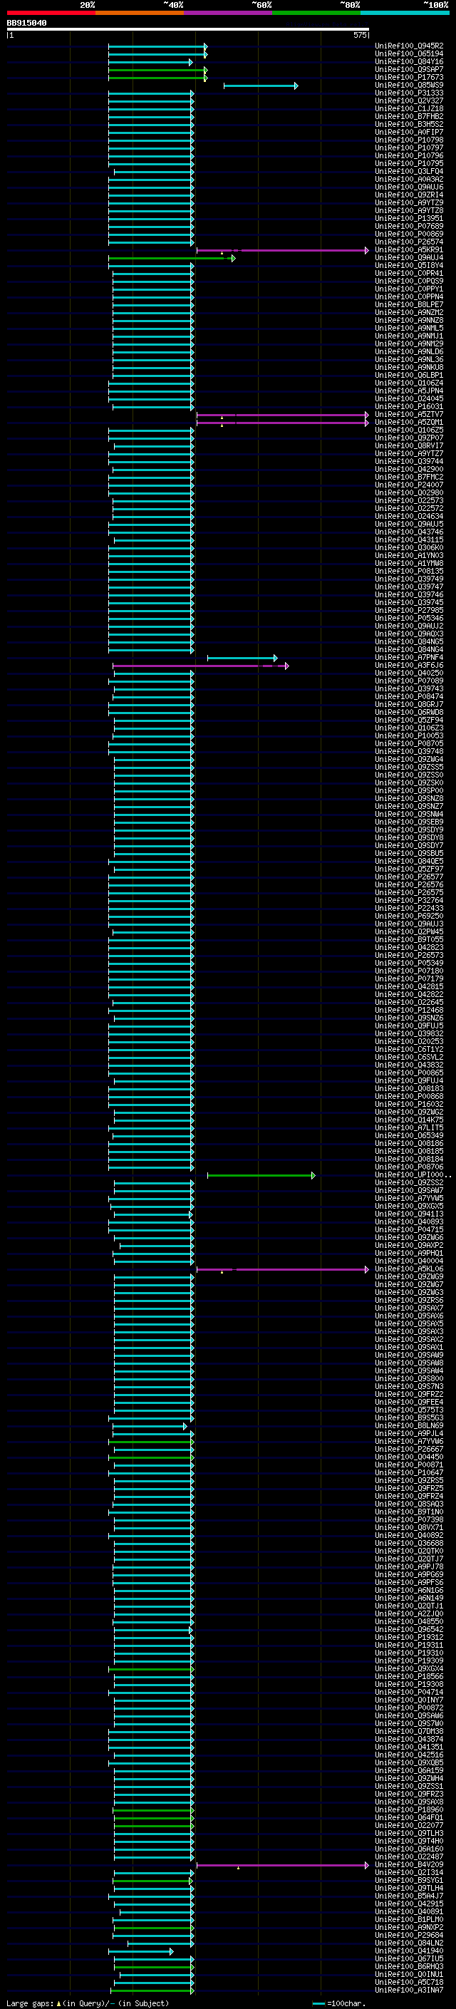456x2009 pixels.
Task: Click label UniRef100_Q8RVI7
Action: coord(398,445)
